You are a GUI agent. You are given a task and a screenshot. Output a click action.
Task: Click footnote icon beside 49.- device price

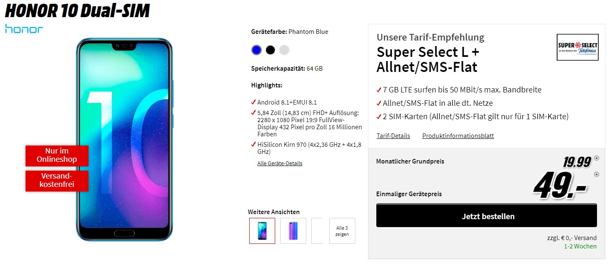pyautogui.click(x=597, y=174)
